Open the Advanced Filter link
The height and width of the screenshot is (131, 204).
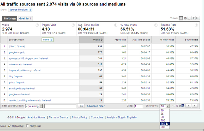coord(96,106)
